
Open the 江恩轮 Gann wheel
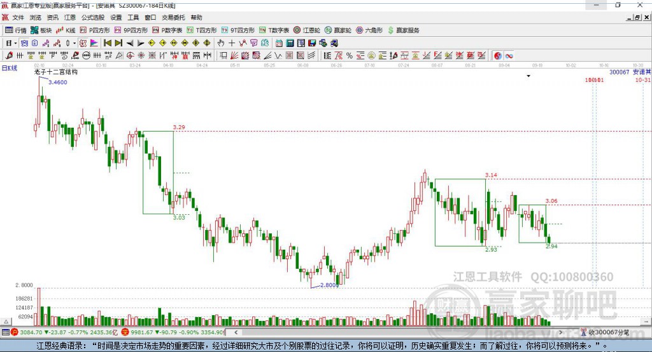click(307, 30)
